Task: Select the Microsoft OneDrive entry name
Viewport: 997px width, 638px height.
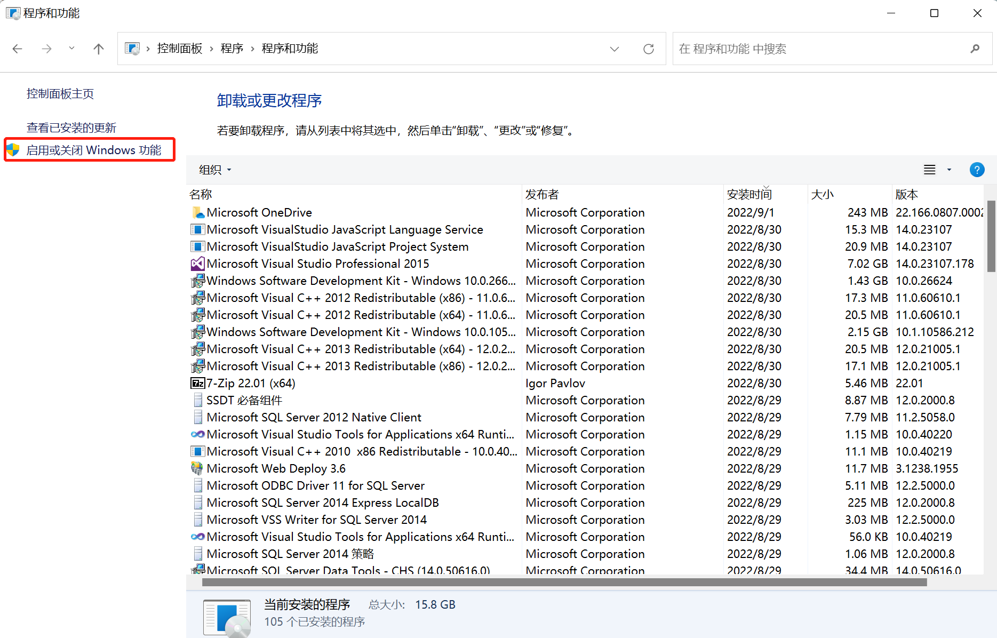Action: click(x=259, y=212)
